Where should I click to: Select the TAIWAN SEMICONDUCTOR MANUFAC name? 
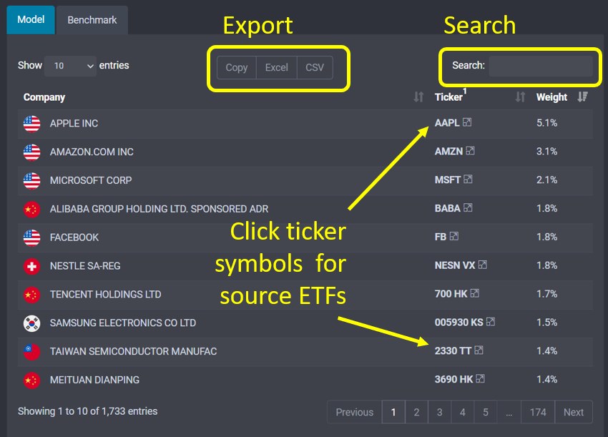click(x=133, y=351)
